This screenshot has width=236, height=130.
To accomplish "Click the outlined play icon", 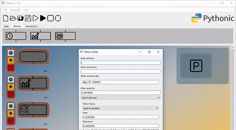I will tap(36, 18).
